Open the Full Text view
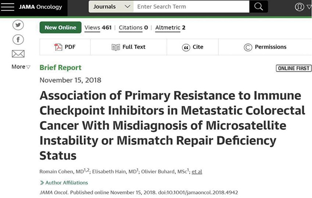 (128, 47)
